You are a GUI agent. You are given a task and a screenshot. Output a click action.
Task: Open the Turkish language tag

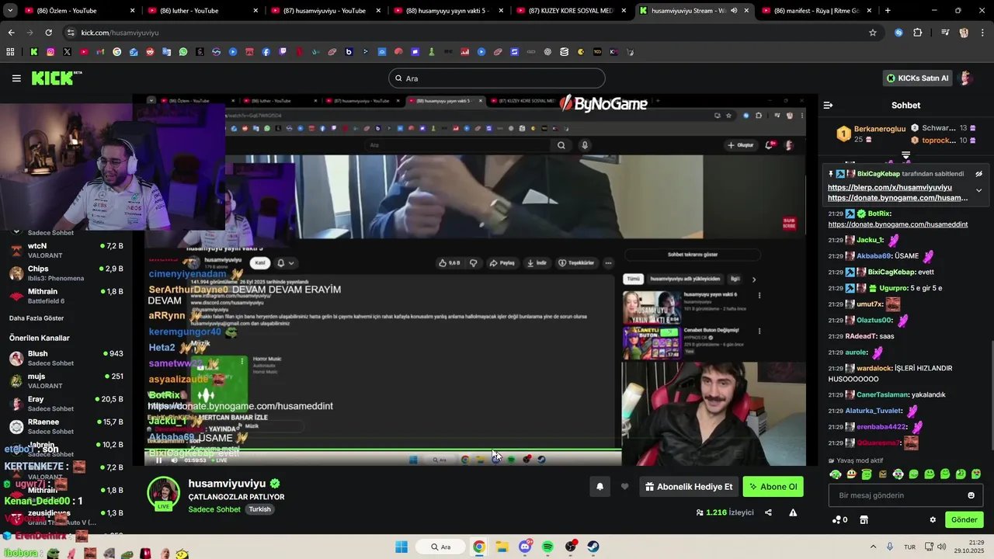coord(259,509)
